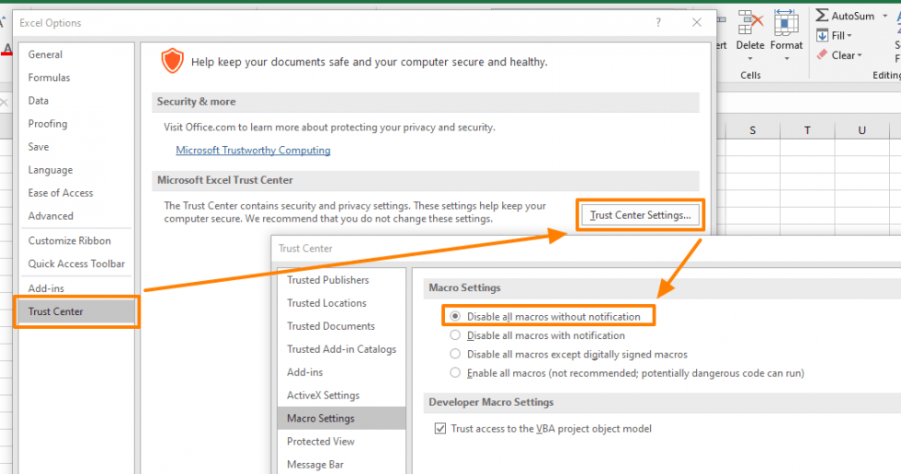901x474 pixels.
Task: Select Trusted Add-in Catalogs in Trust Center
Action: 341,349
